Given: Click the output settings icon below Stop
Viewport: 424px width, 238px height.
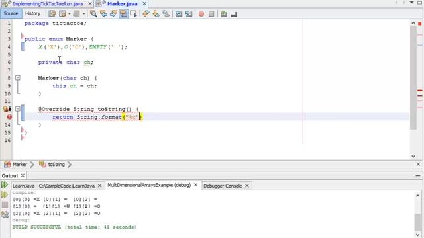Looking at the screenshot, I should pos(5,214).
